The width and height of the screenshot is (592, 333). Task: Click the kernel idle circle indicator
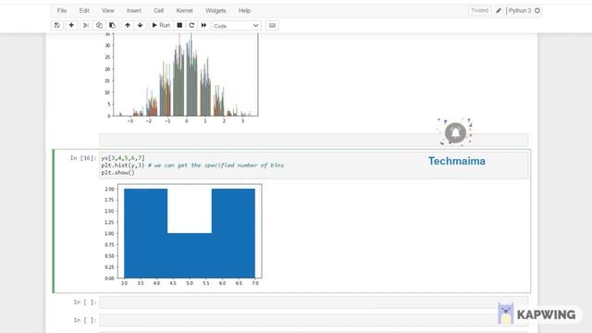pos(537,10)
